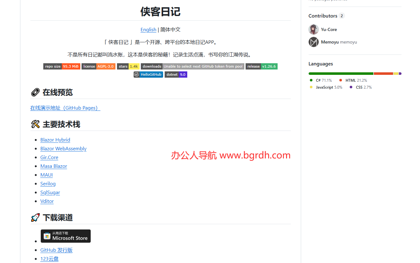This screenshot has width=420, height=263.
Task: Select the HTML 21.2% language entry
Action: [356, 80]
